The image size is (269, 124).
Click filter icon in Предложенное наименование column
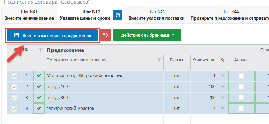159,60
